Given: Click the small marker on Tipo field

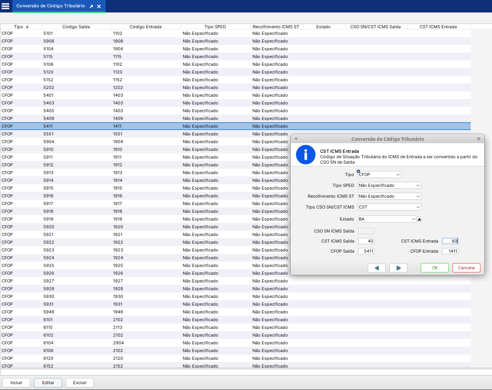Looking at the screenshot, I should coord(358,171).
